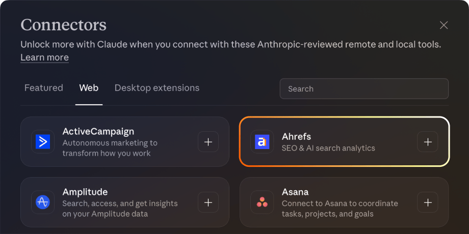The image size is (469, 234).
Task: Open the Ahrefs connector title
Action: pyautogui.click(x=296, y=136)
